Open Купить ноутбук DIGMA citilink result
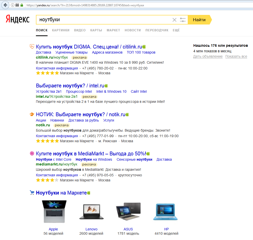This screenshot has height=240, width=253. pos(89,47)
